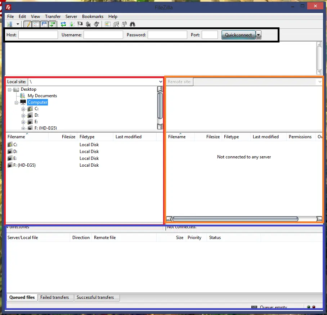Open the Site Manager dropdown arrow
This screenshot has width=327, height=315.
(18, 24)
